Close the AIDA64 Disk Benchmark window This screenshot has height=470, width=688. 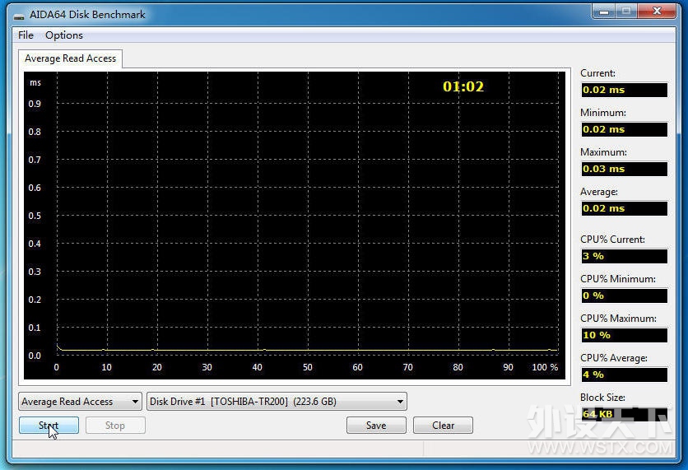click(x=657, y=12)
